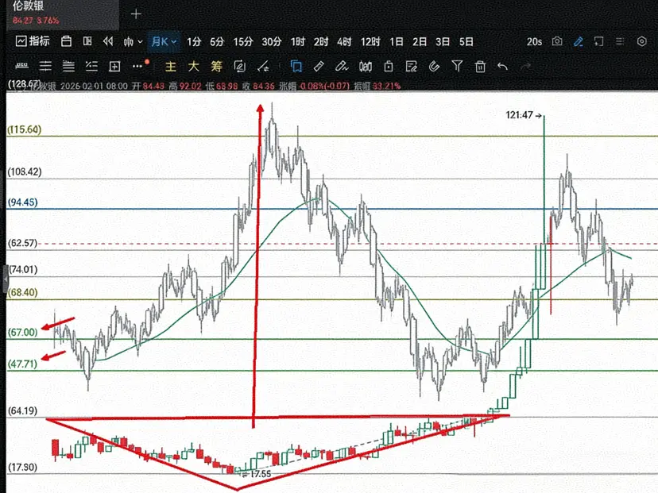
Task: Select the 4时 timeframe
Action: [x=344, y=42]
